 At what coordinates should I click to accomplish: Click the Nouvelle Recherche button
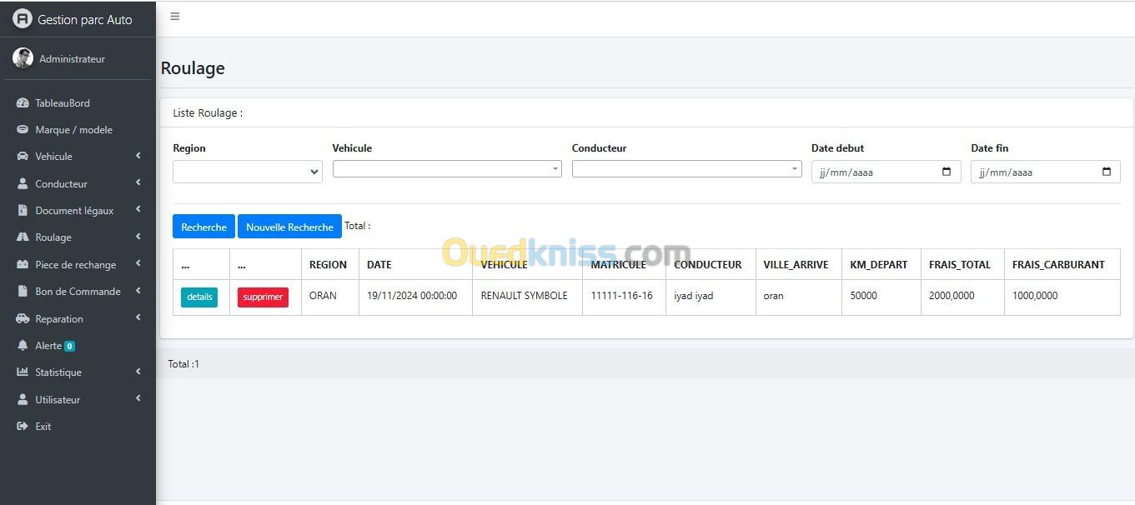pyautogui.click(x=289, y=227)
